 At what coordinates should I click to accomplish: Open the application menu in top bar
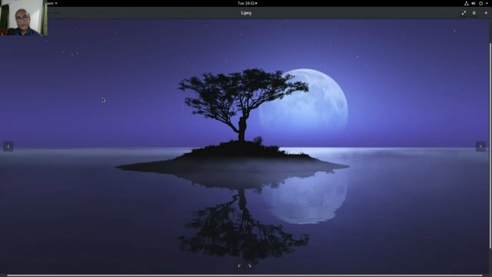coord(52,3)
